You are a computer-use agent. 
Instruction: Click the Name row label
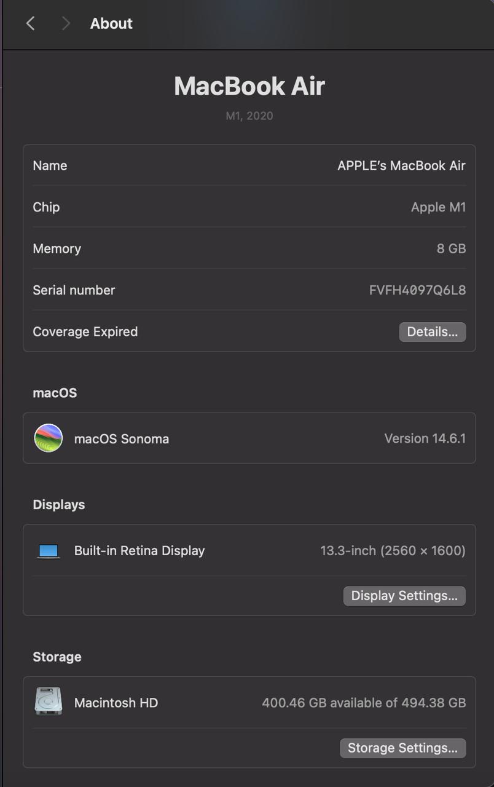click(50, 165)
